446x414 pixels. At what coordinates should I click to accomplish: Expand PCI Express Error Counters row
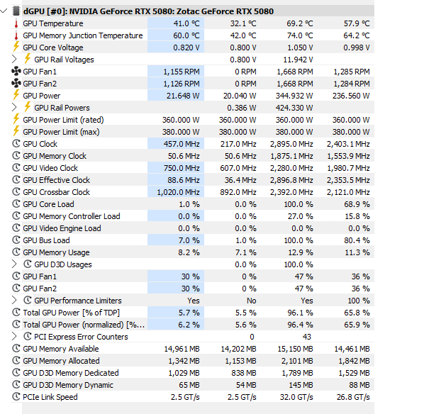coord(14,336)
